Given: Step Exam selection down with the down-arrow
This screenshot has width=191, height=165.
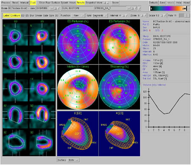Looking at the screenshot, I should [x=58, y=8].
